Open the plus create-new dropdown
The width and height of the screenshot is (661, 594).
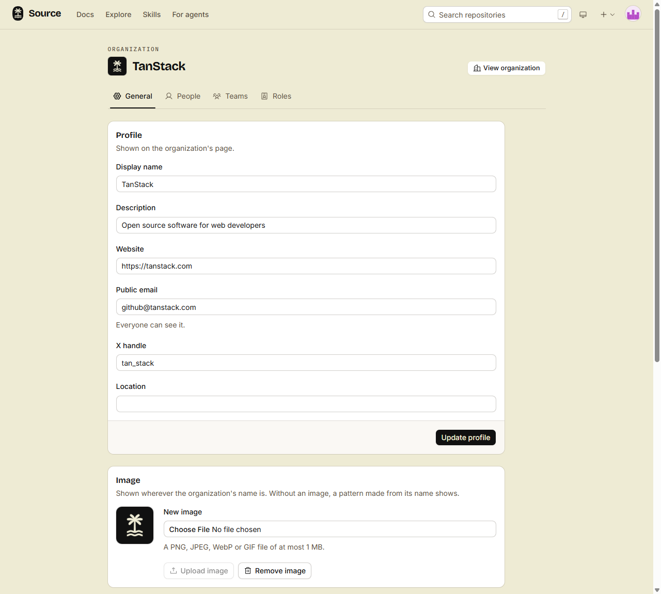(x=607, y=14)
